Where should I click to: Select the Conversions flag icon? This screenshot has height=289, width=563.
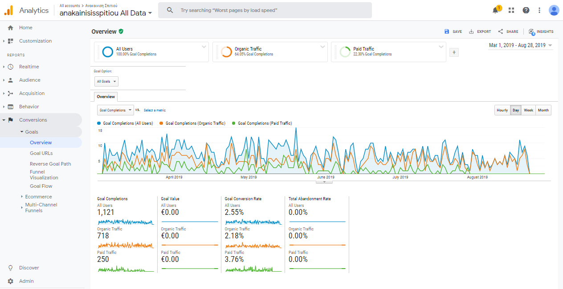[x=10, y=119]
